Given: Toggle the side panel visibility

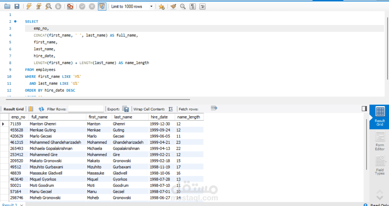Looking at the screenshot, I should tap(364, 108).
